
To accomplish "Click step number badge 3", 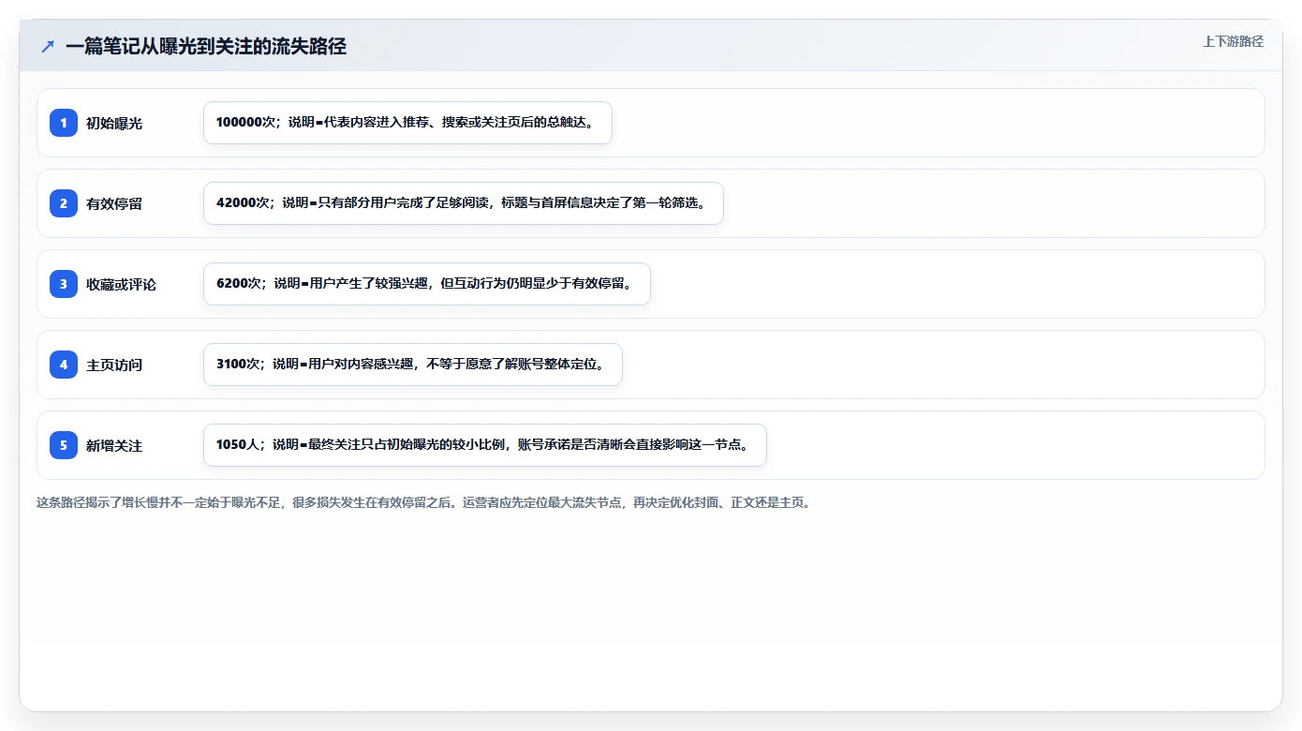I will [64, 284].
